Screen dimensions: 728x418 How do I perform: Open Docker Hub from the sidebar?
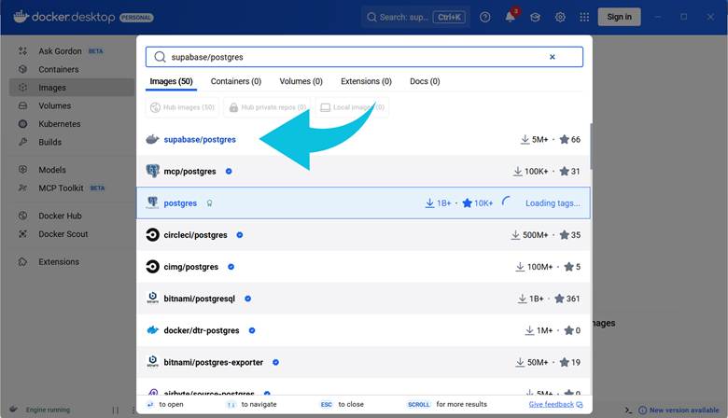pyautogui.click(x=60, y=216)
